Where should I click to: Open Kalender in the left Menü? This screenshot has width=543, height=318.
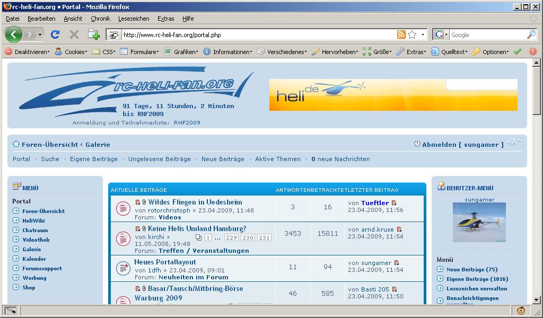click(x=34, y=259)
